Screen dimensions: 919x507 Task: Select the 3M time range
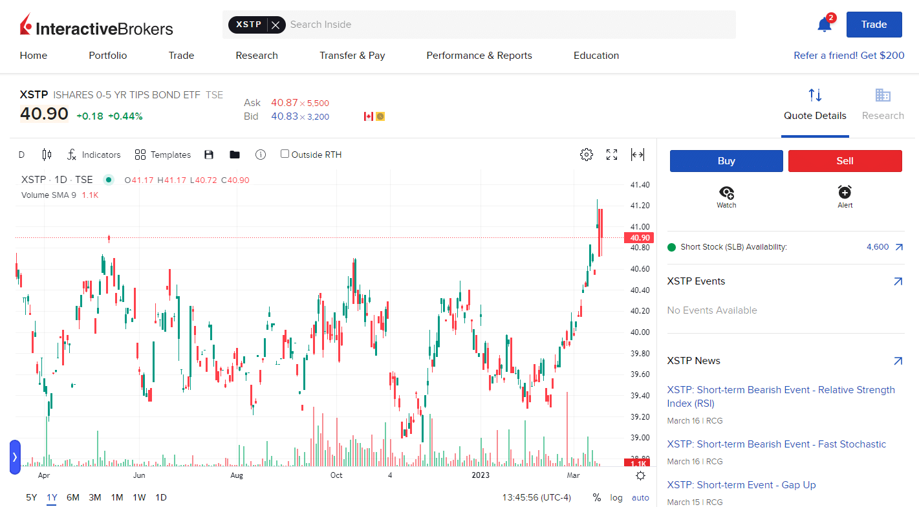pos(95,497)
